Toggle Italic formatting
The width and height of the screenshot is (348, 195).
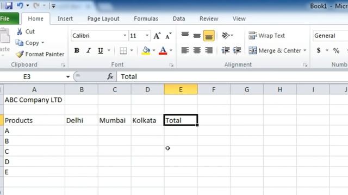point(89,50)
